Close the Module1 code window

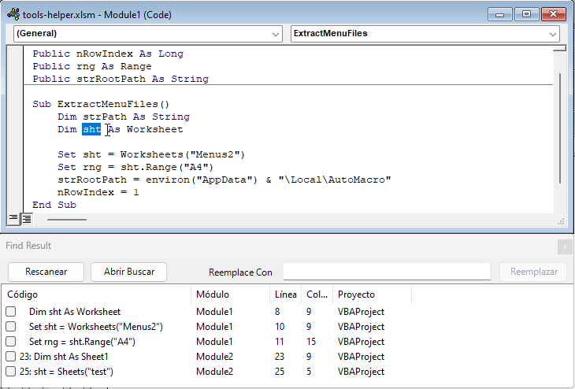pos(554,15)
